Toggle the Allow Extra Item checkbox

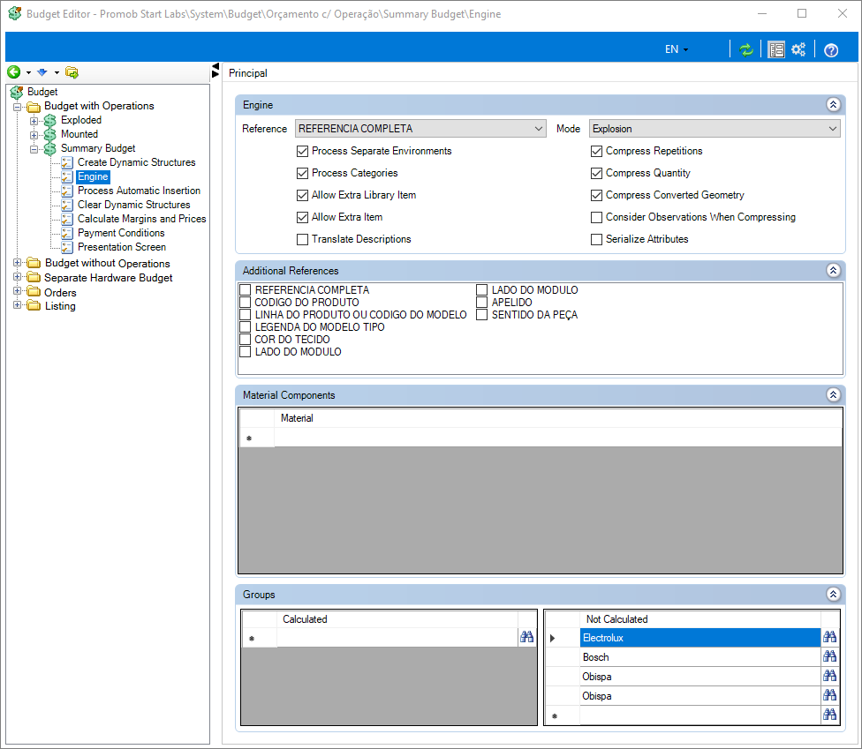(x=302, y=217)
